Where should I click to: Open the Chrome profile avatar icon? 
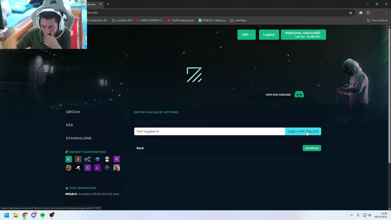tap(379, 13)
